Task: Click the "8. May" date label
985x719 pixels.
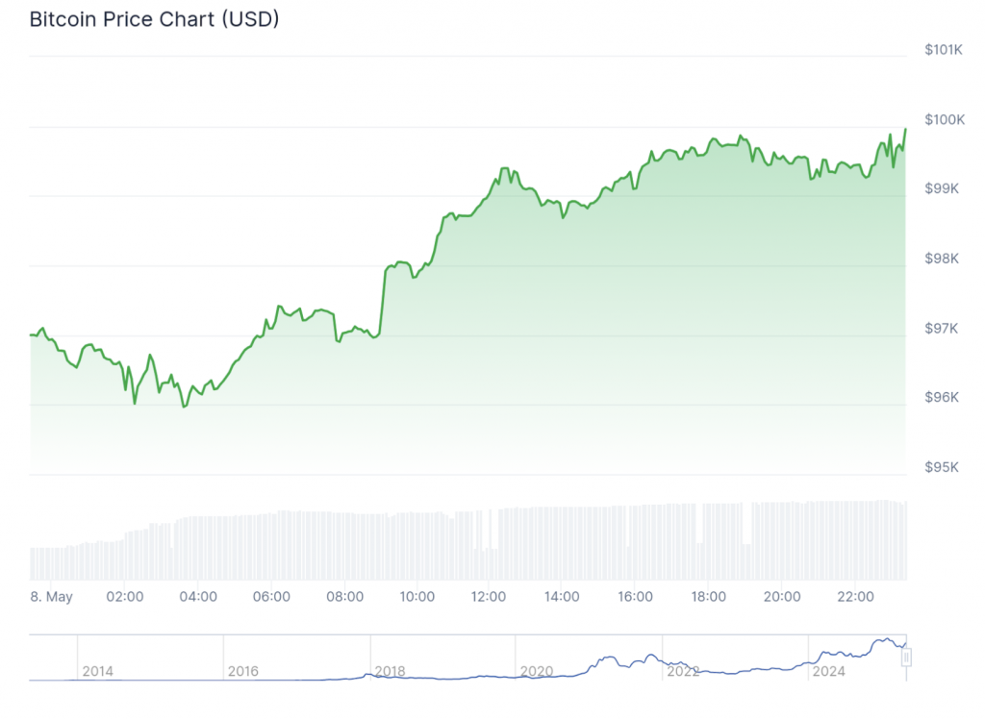Action: point(51,597)
